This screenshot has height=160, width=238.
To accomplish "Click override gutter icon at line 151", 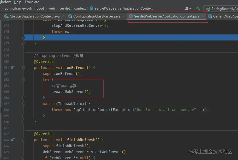I will click(x=13, y=68).
